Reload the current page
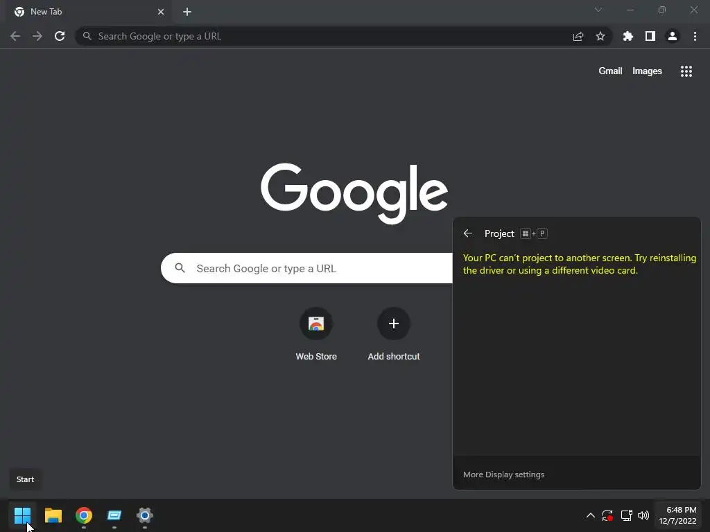This screenshot has height=532, width=710. 60,36
